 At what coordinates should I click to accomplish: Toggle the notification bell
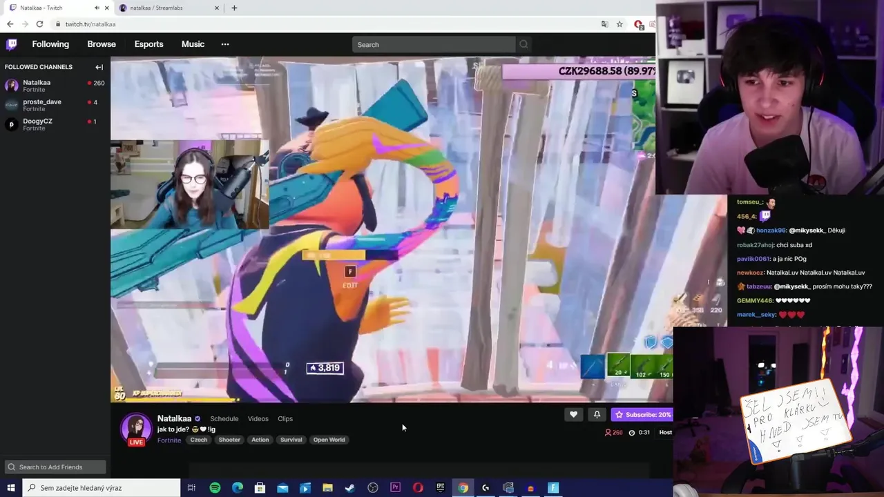pyautogui.click(x=597, y=414)
